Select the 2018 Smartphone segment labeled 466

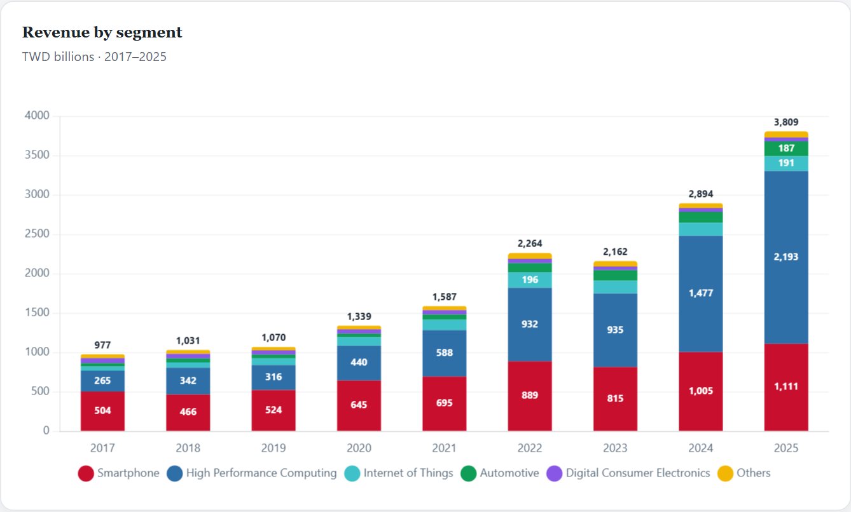[x=188, y=413]
